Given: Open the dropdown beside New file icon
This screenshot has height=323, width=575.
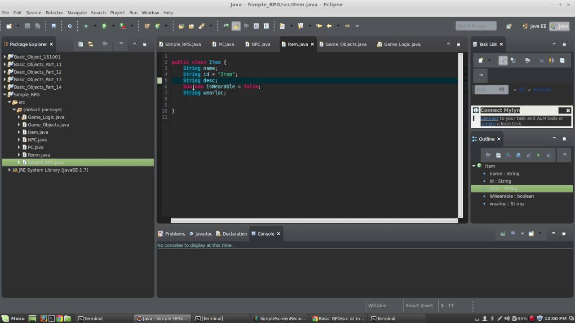Looking at the screenshot, I should pyautogui.click(x=18, y=26).
